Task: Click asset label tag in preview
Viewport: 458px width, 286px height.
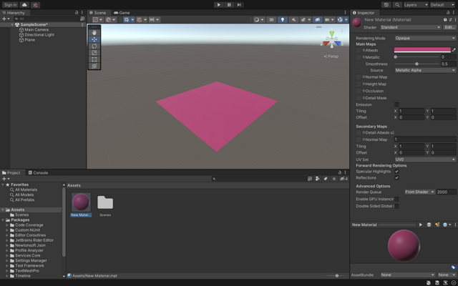Action: point(453,267)
